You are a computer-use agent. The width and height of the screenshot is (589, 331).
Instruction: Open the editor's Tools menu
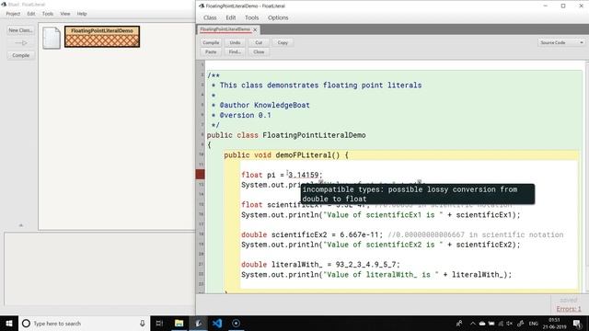(x=251, y=17)
